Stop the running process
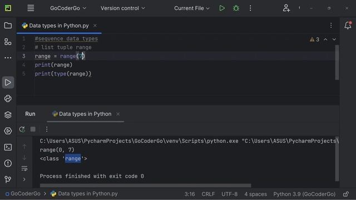 coord(33,129)
